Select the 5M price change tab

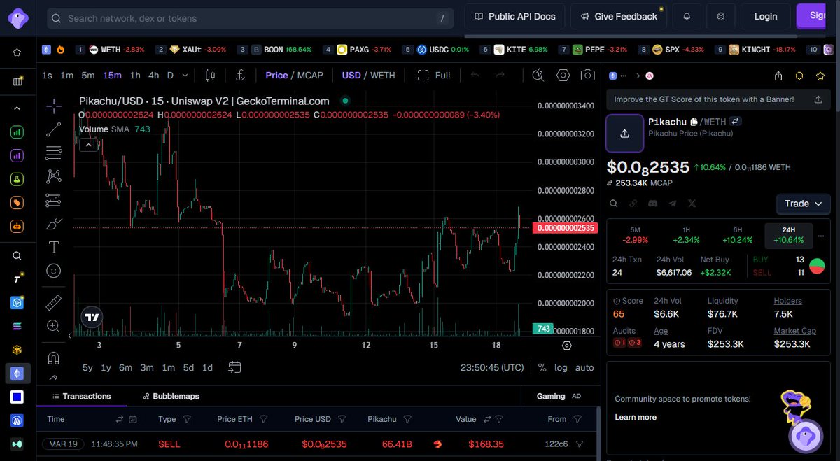tap(636, 234)
